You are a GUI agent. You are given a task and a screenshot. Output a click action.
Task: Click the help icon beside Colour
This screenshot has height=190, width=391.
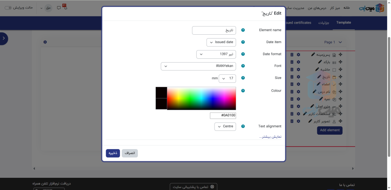tap(243, 91)
